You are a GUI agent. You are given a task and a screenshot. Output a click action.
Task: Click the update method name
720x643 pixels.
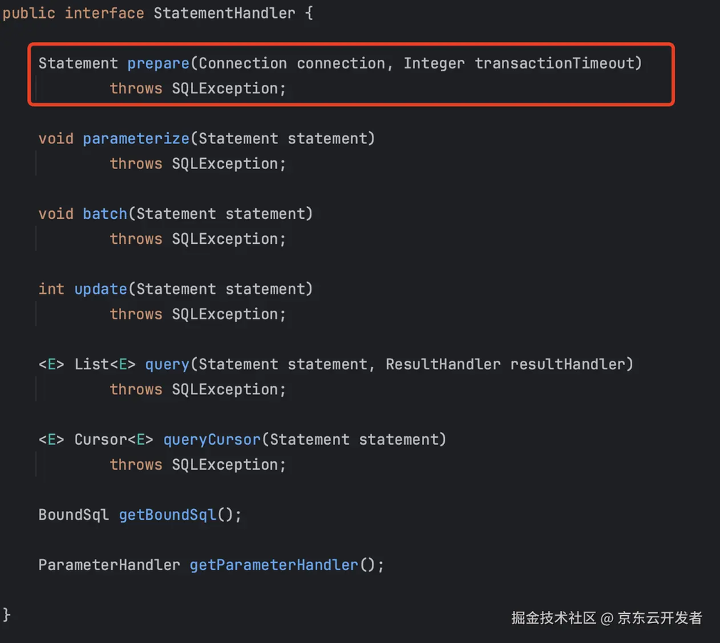coord(101,289)
